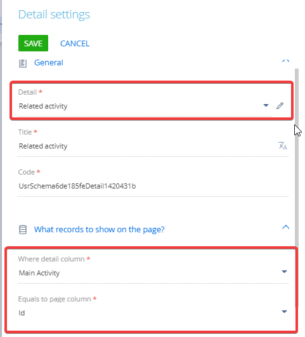The height and width of the screenshot is (337, 305).
Task: Select the What records to show heading
Action: click(99, 230)
